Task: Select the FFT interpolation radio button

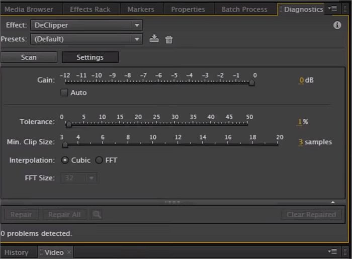Action: tap(99, 160)
